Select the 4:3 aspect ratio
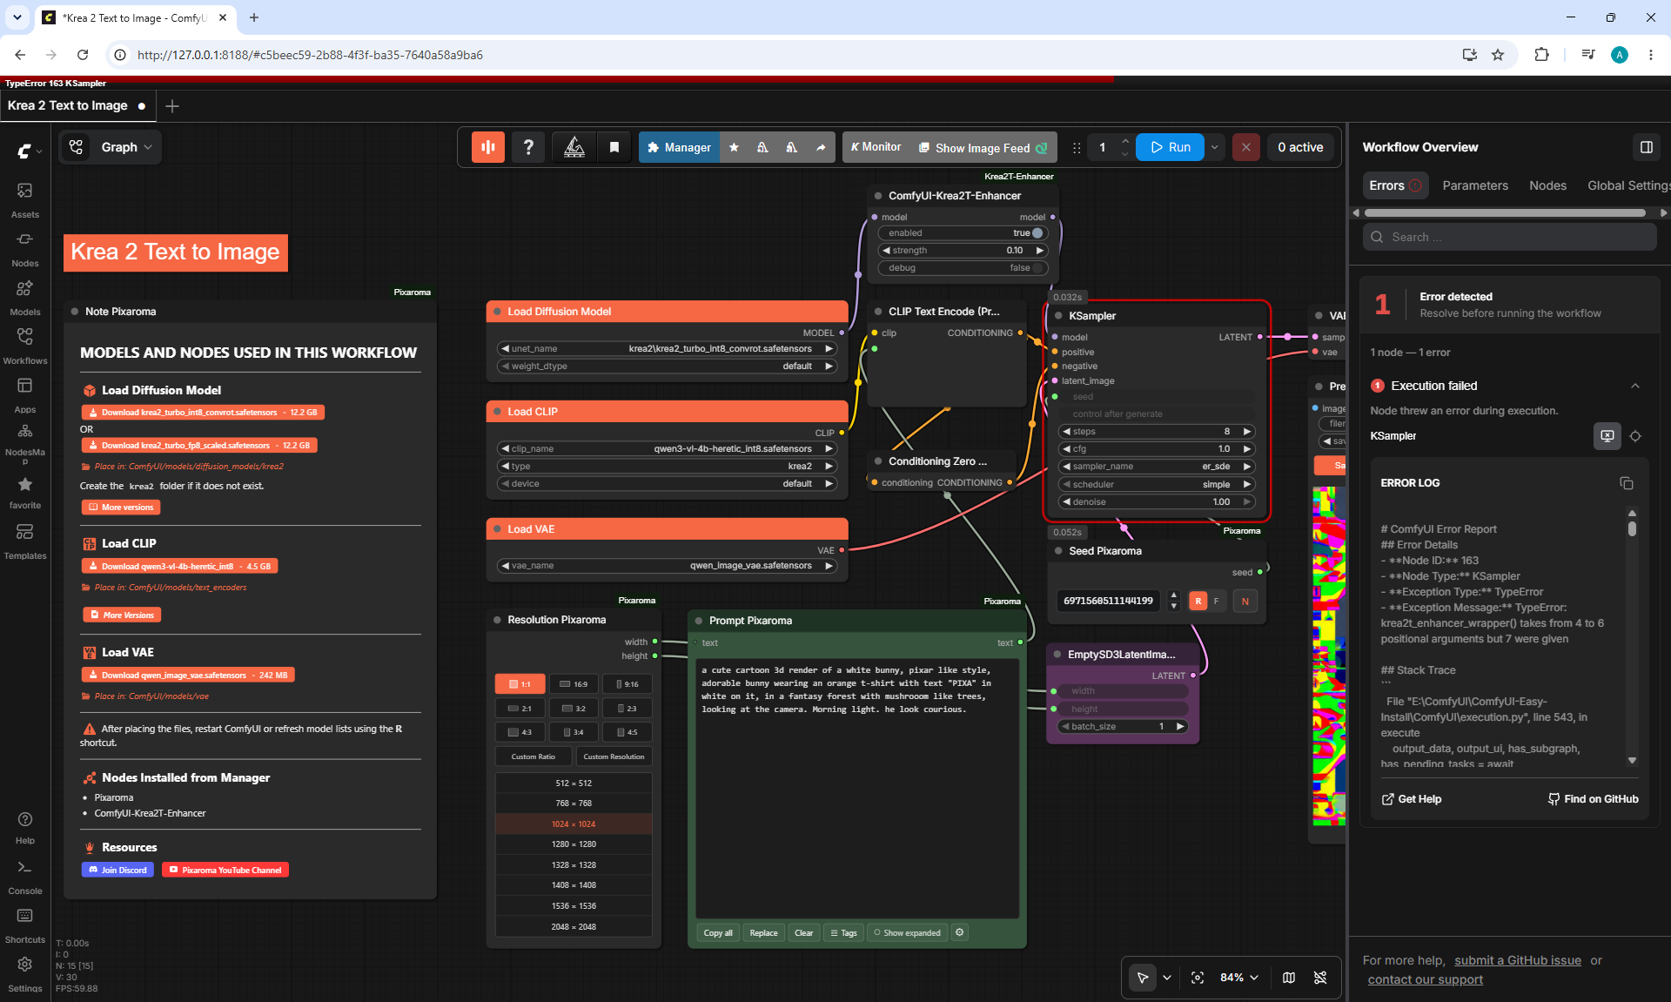 [520, 732]
